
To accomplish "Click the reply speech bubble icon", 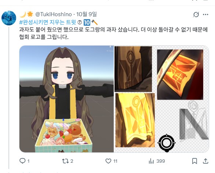I will 22,161.
